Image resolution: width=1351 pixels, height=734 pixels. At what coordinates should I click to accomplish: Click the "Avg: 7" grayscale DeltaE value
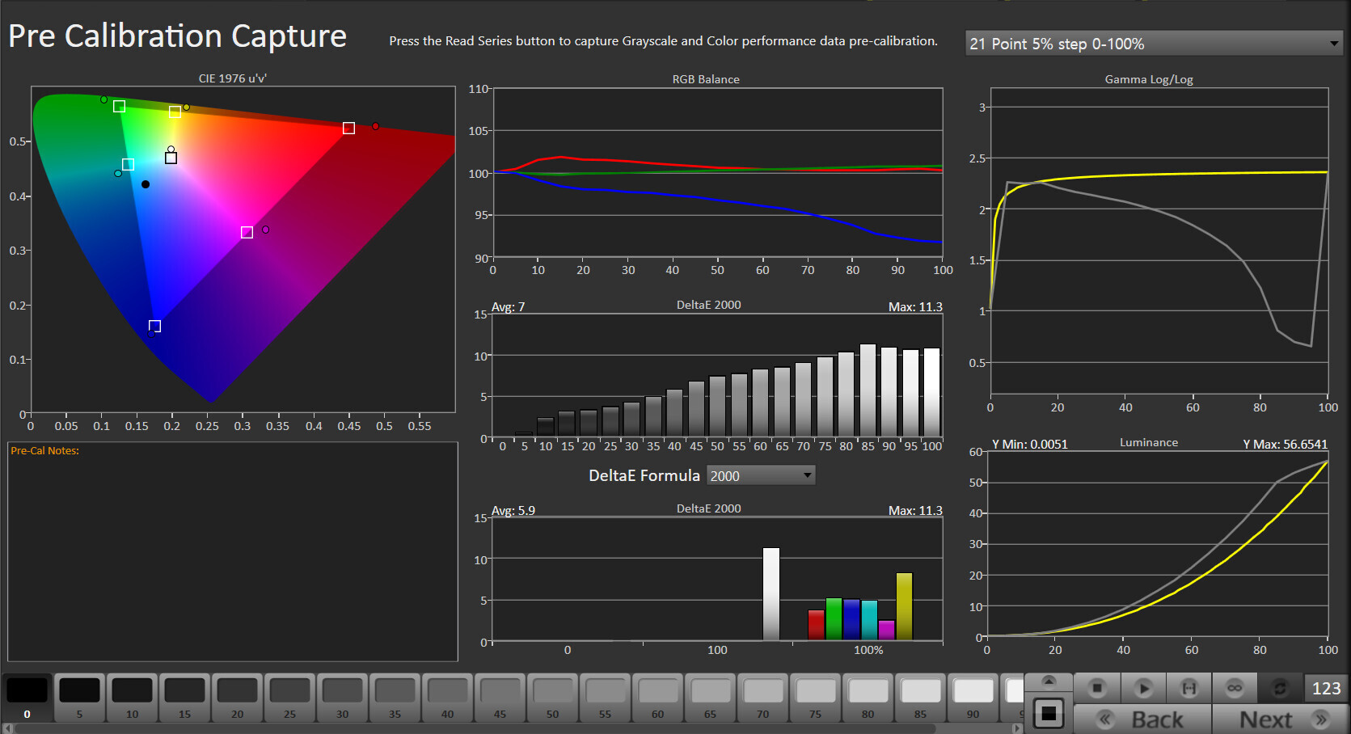click(x=509, y=307)
